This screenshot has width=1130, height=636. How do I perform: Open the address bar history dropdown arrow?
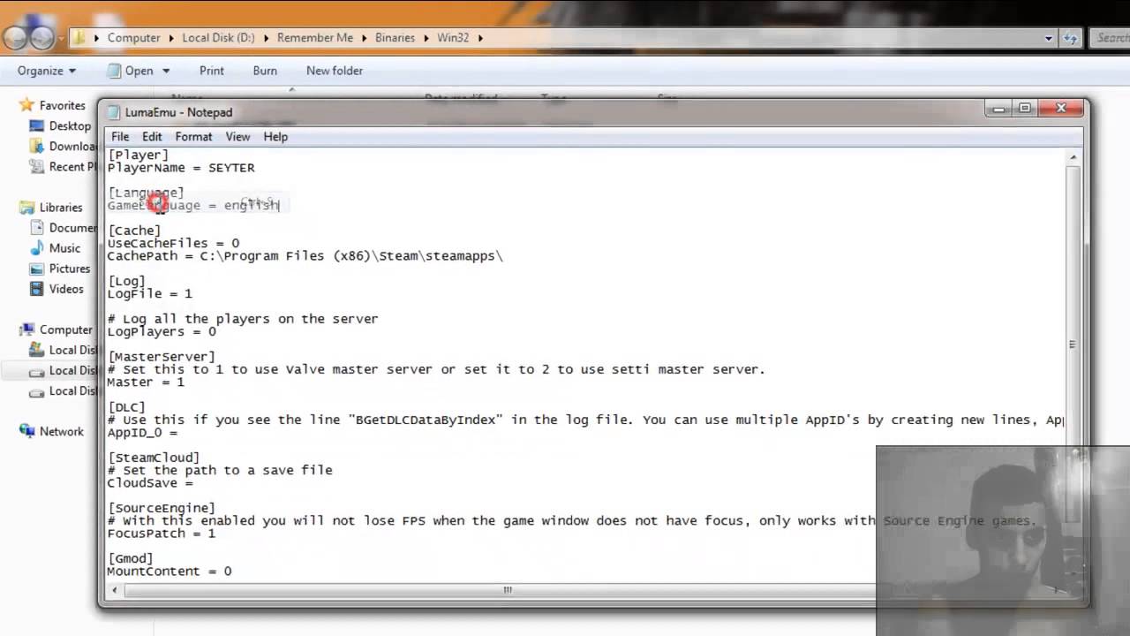pos(1049,38)
